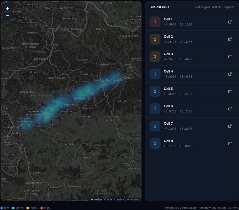Click the red count badge of Cell 1

[155, 22]
